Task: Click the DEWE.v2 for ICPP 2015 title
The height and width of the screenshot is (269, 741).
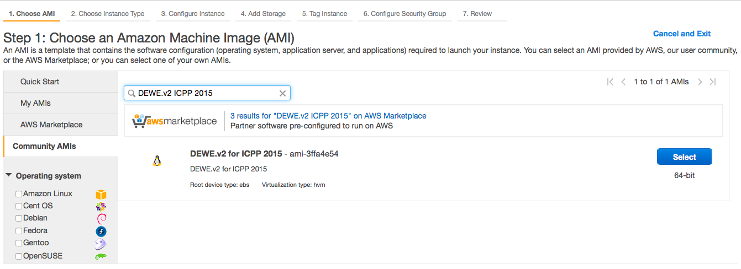Action: (x=236, y=154)
